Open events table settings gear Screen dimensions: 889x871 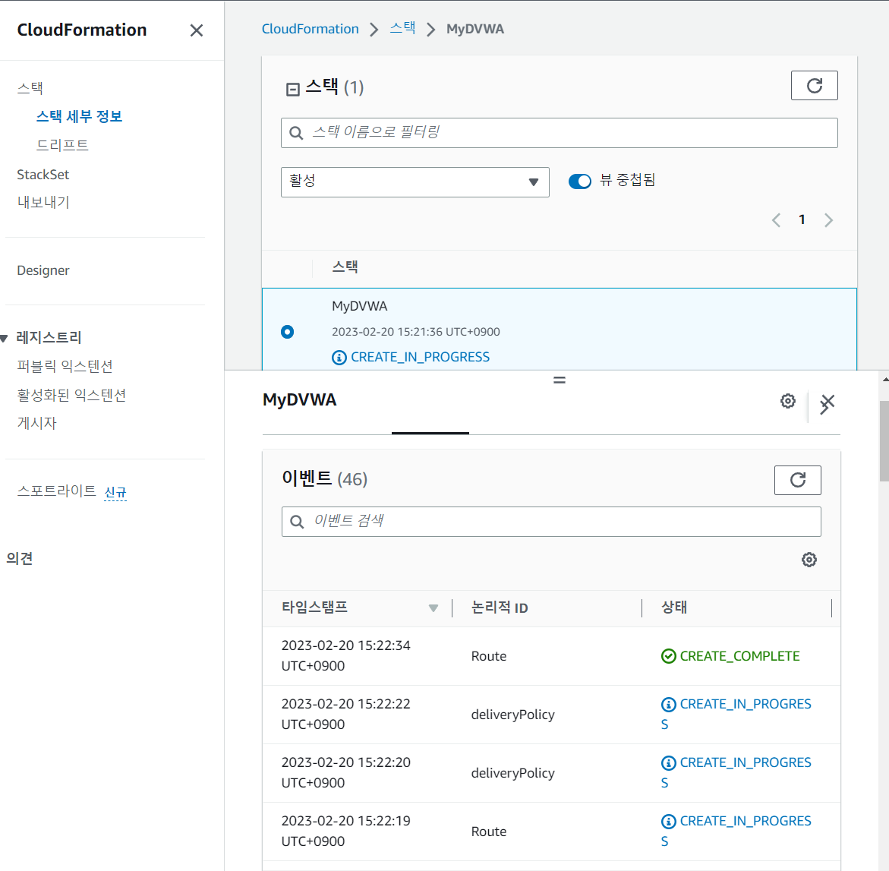click(809, 560)
